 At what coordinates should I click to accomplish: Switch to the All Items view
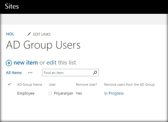pos(14,73)
